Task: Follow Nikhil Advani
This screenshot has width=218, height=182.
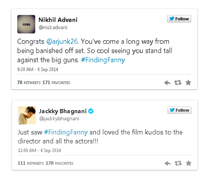Action: click(179, 19)
